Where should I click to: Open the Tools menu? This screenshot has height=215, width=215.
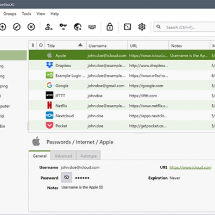tap(26, 14)
